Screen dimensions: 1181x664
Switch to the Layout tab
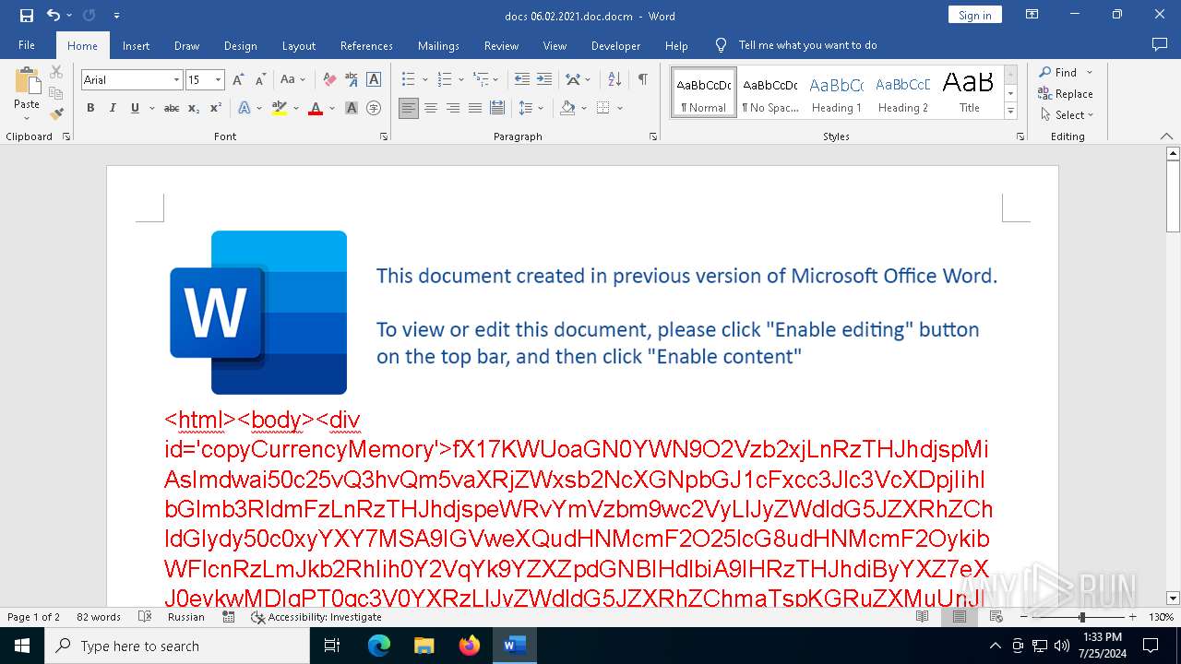(x=298, y=45)
